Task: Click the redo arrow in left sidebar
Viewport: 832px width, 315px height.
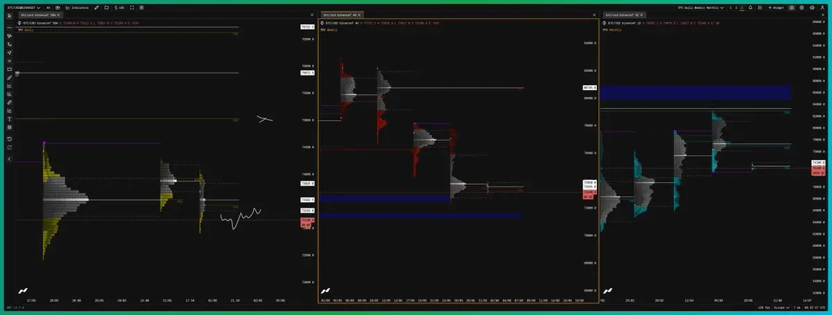Action: click(9, 147)
